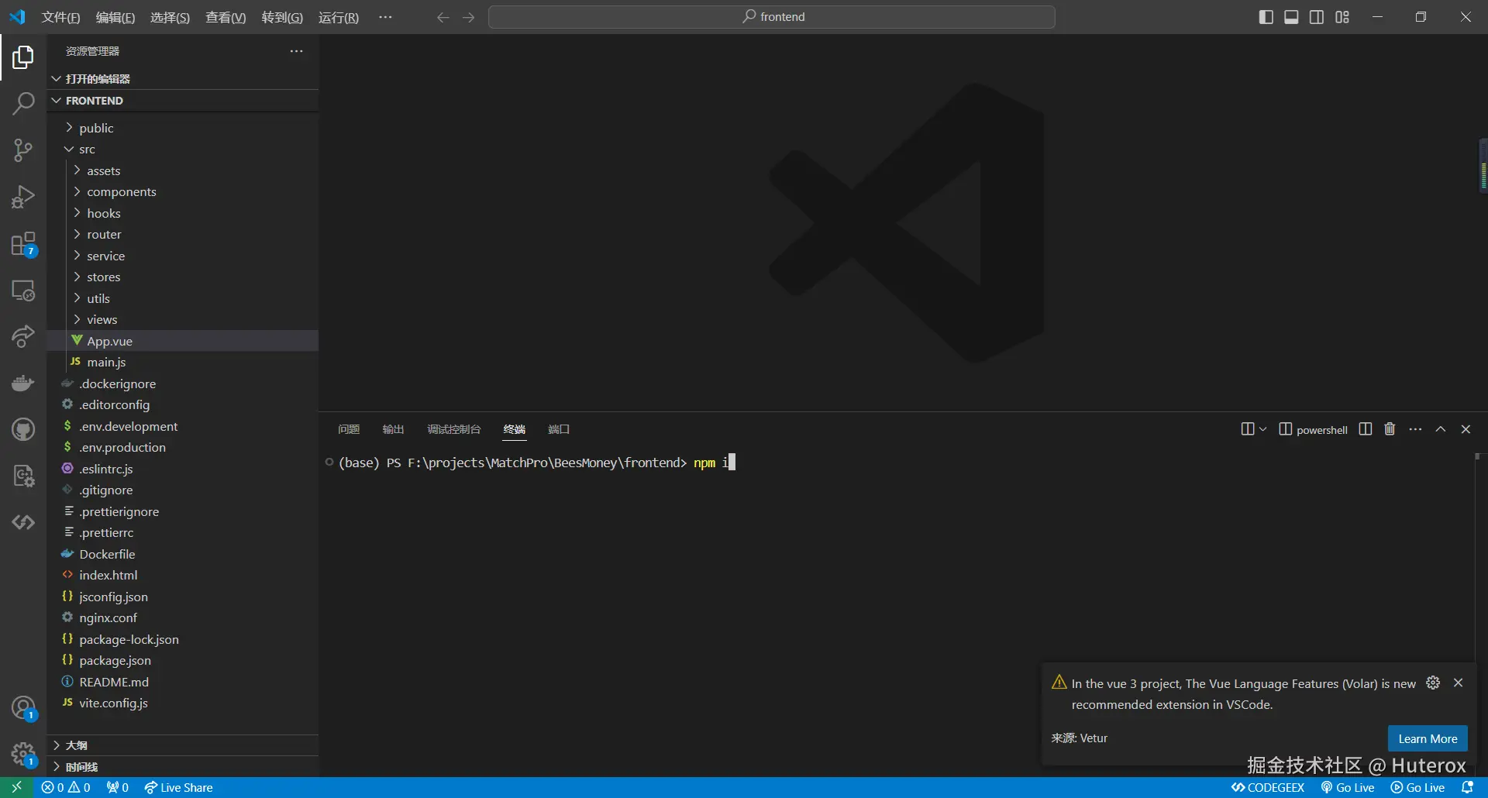This screenshot has height=798, width=1488.
Task: Open the Dockerfile in explorer
Action: pyautogui.click(x=183, y=554)
